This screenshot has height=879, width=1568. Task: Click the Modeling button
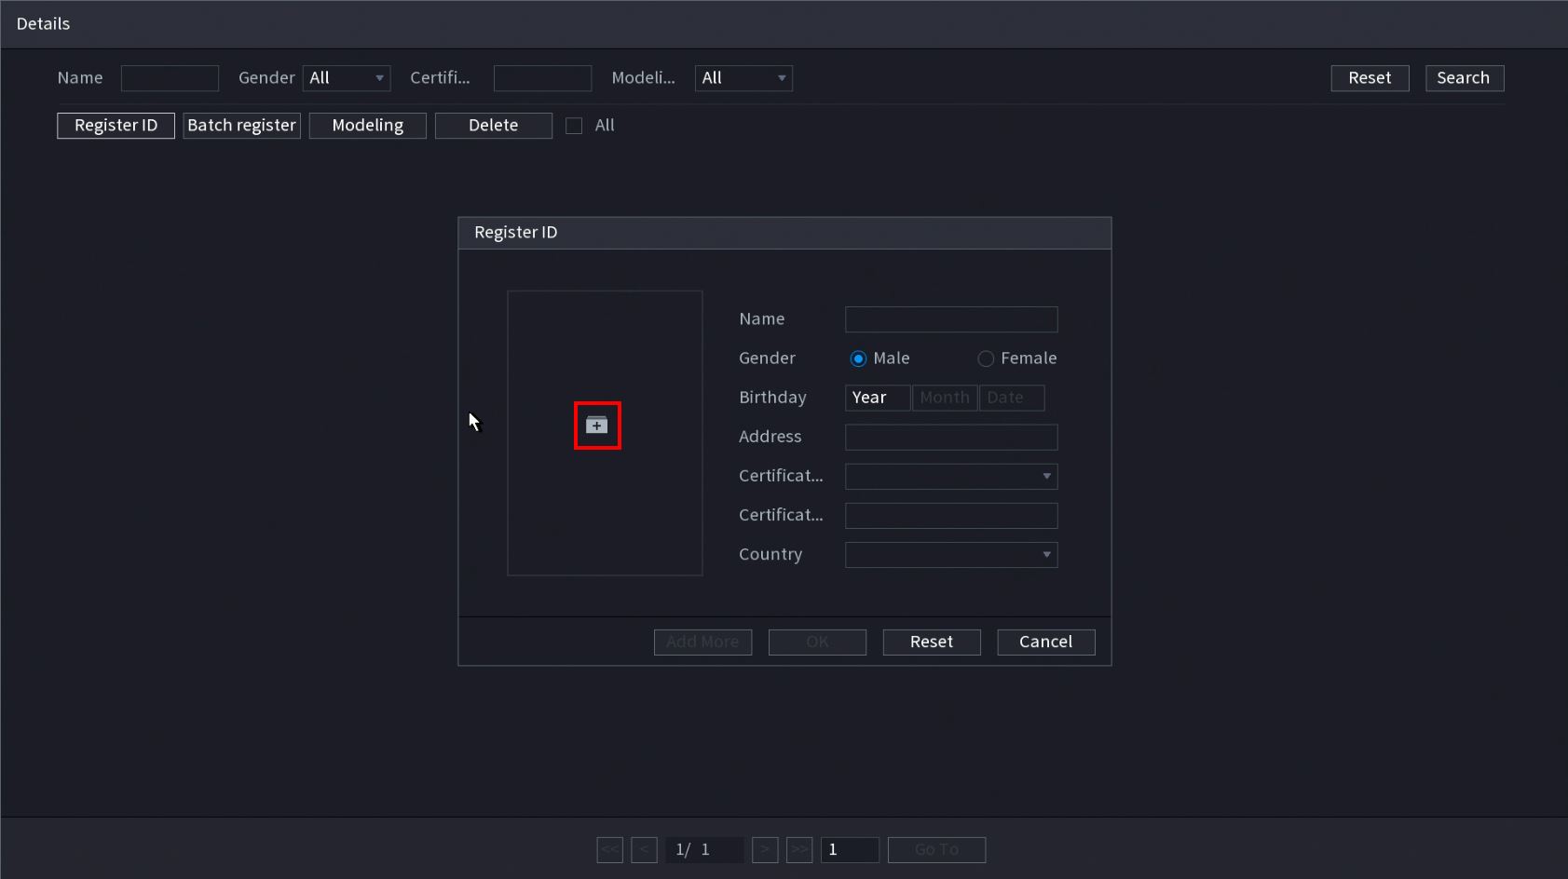tap(367, 126)
